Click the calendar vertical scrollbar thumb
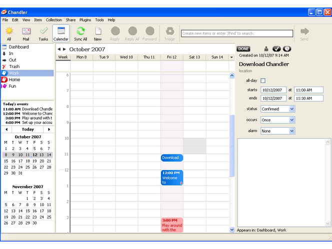Viewport: 332px width, 249px height. [232, 145]
